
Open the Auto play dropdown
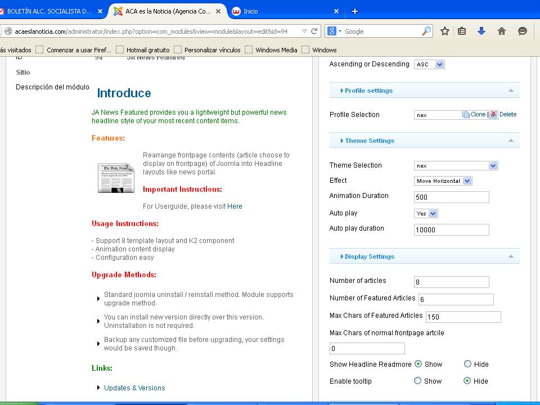pos(426,214)
